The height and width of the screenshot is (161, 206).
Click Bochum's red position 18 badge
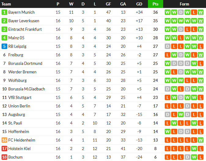[4, 157]
